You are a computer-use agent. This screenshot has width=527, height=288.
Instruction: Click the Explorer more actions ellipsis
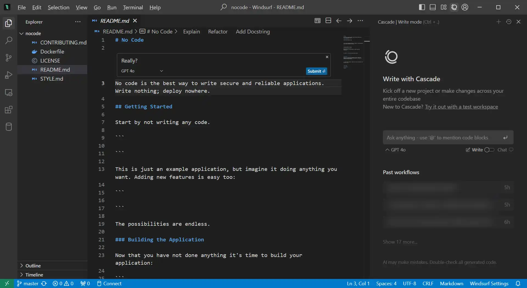[x=78, y=22]
